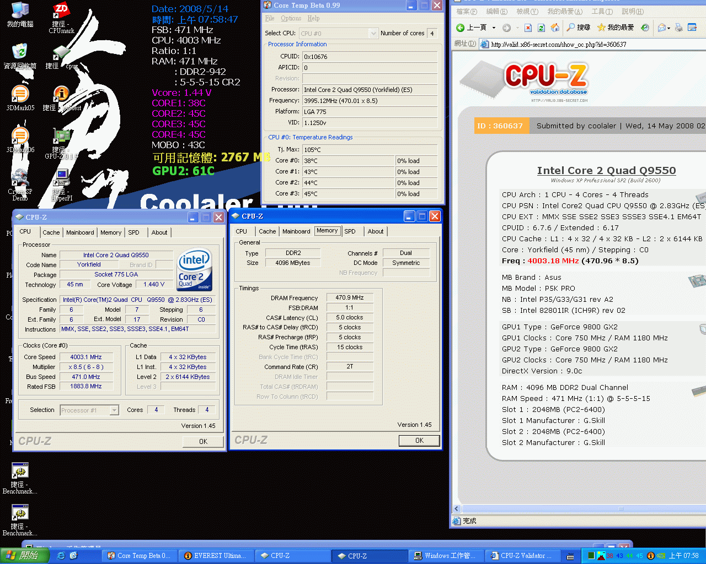Switch to Cache tab in left CPU-Z window

(51, 232)
